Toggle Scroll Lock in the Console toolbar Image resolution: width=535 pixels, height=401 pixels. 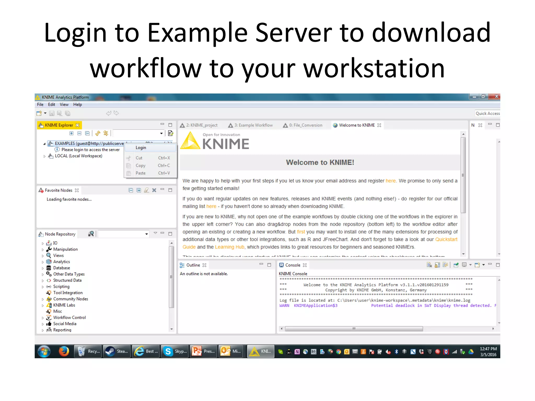[x=437, y=265]
